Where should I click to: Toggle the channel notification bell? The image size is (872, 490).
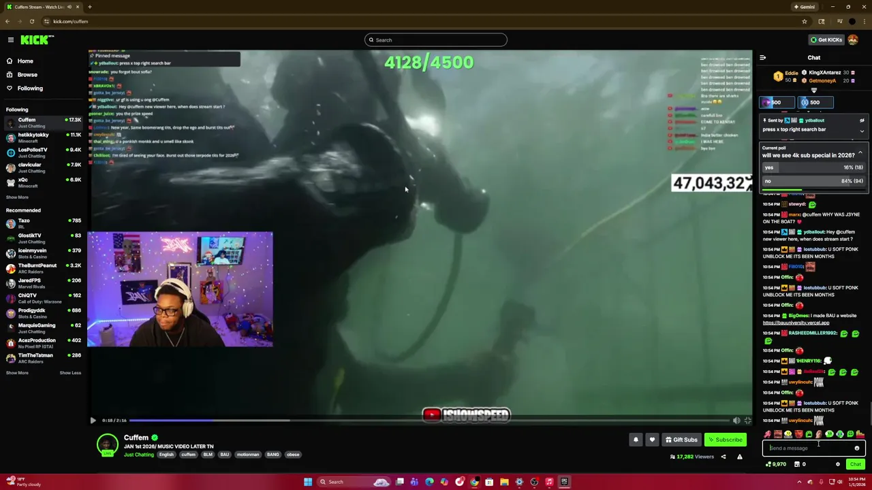[x=636, y=440]
